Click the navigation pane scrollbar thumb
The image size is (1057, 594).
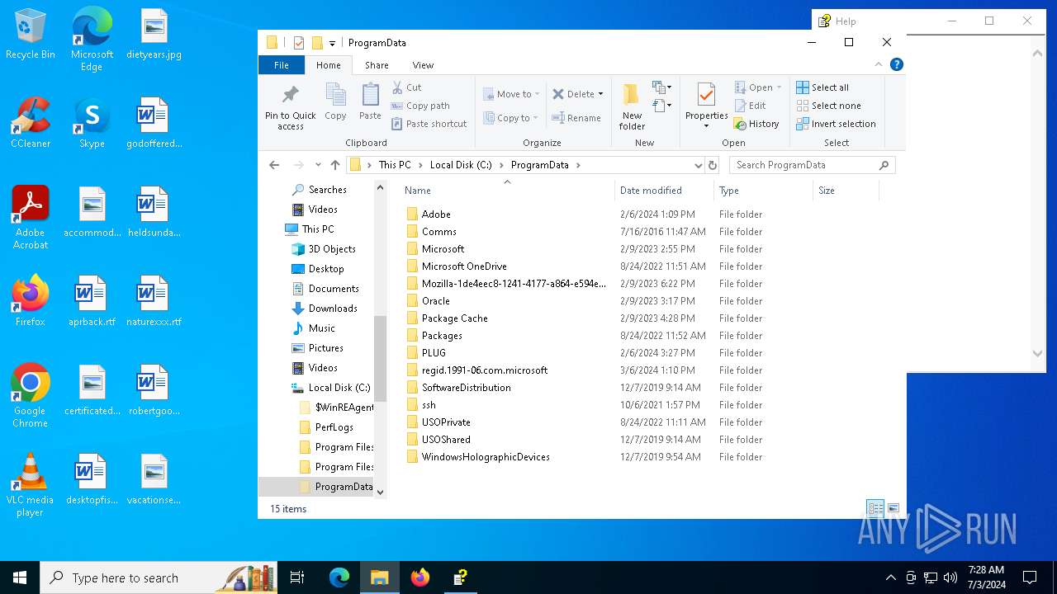[381, 360]
